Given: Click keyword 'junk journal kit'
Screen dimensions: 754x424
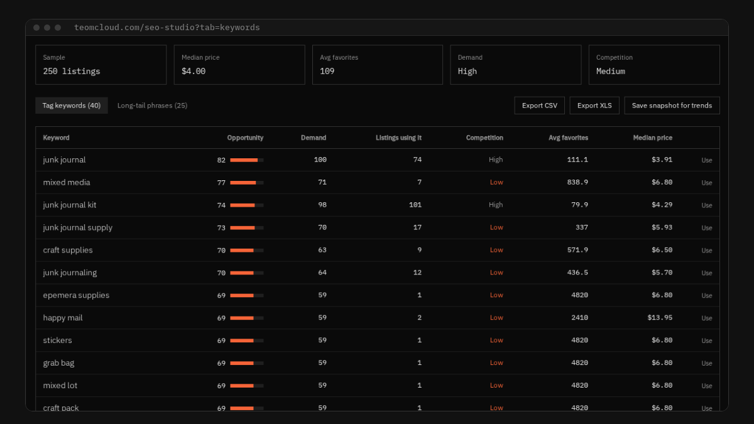Looking at the screenshot, I should [70, 205].
